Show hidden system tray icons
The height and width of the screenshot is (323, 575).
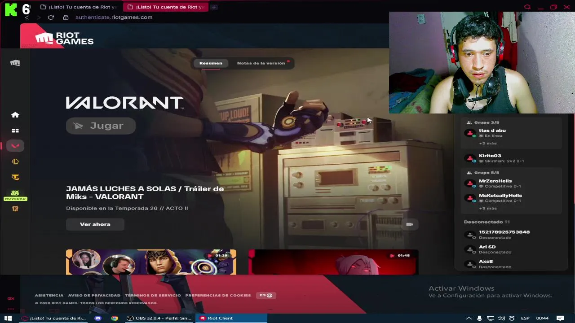(469, 318)
